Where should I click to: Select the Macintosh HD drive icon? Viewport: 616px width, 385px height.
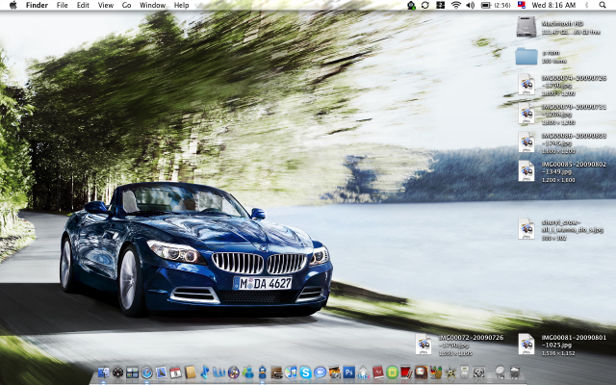pyautogui.click(x=526, y=27)
